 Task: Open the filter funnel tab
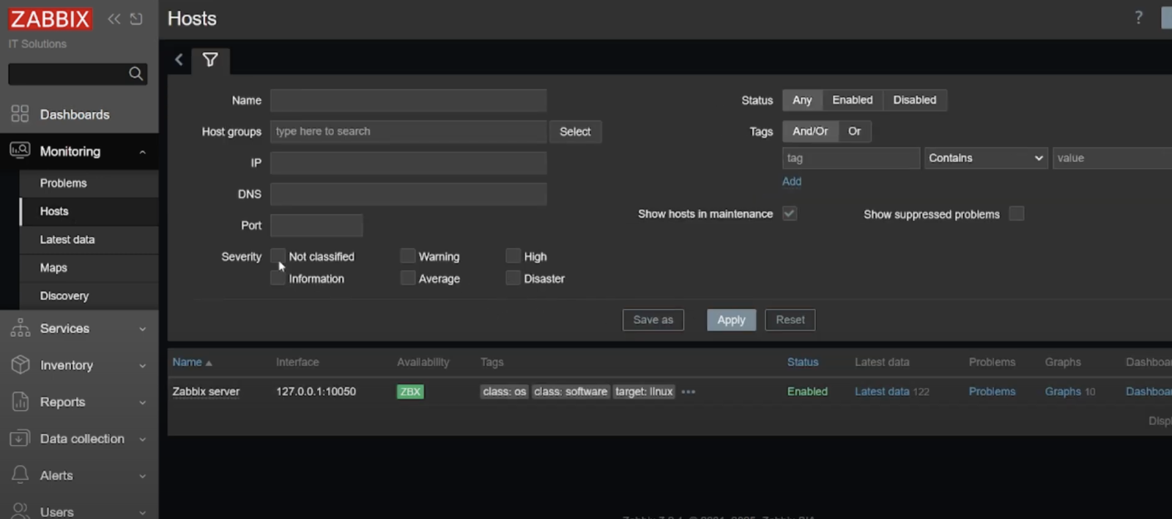click(x=210, y=60)
